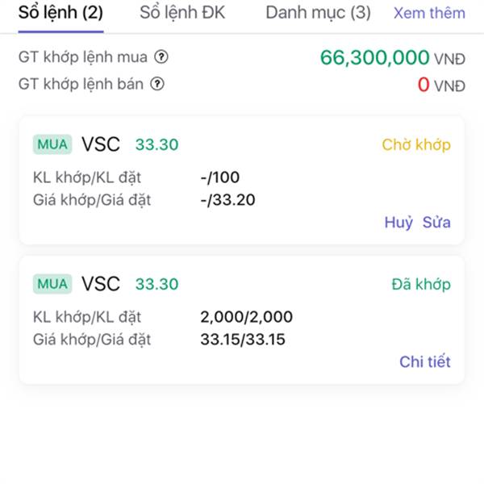
Task: Select the Chờ khớp status label
Action: click(x=416, y=144)
